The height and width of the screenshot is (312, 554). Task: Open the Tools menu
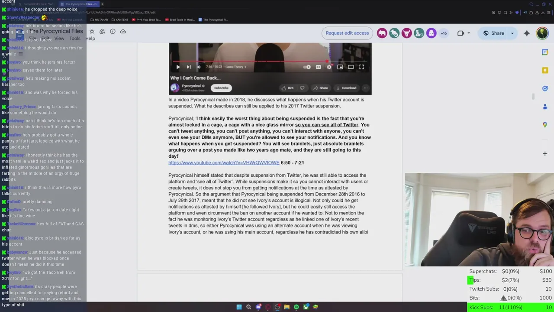pyautogui.click(x=74, y=39)
